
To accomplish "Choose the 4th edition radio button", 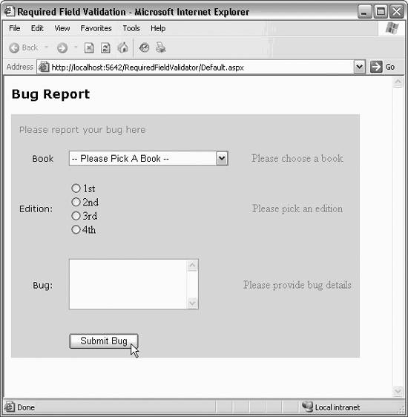I will click(76, 229).
